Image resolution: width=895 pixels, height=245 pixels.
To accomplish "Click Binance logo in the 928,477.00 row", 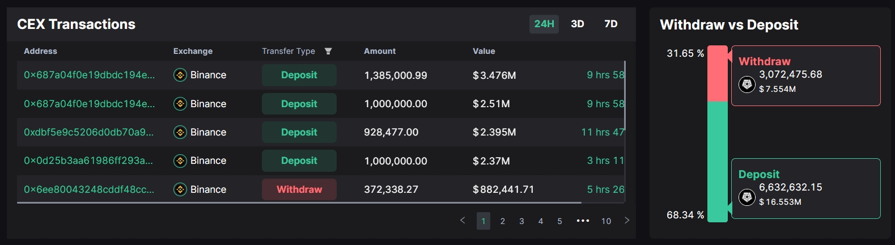I will tap(180, 132).
